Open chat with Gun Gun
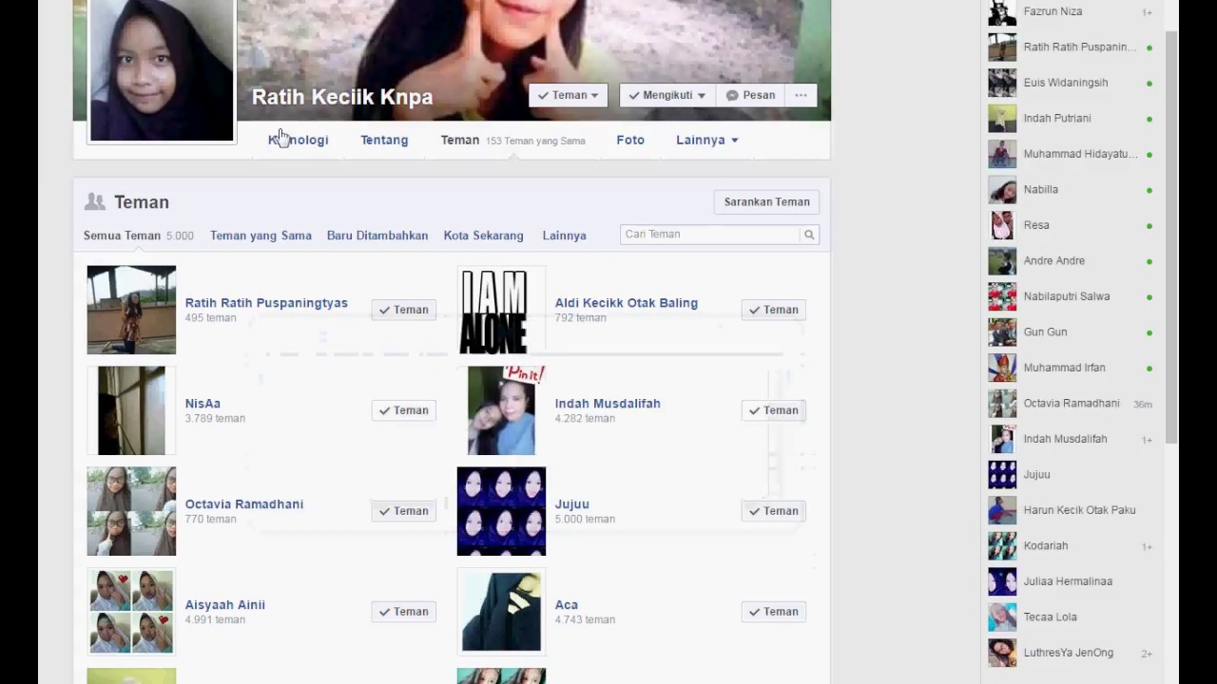Screen dimensions: 1217x684 (1072, 332)
